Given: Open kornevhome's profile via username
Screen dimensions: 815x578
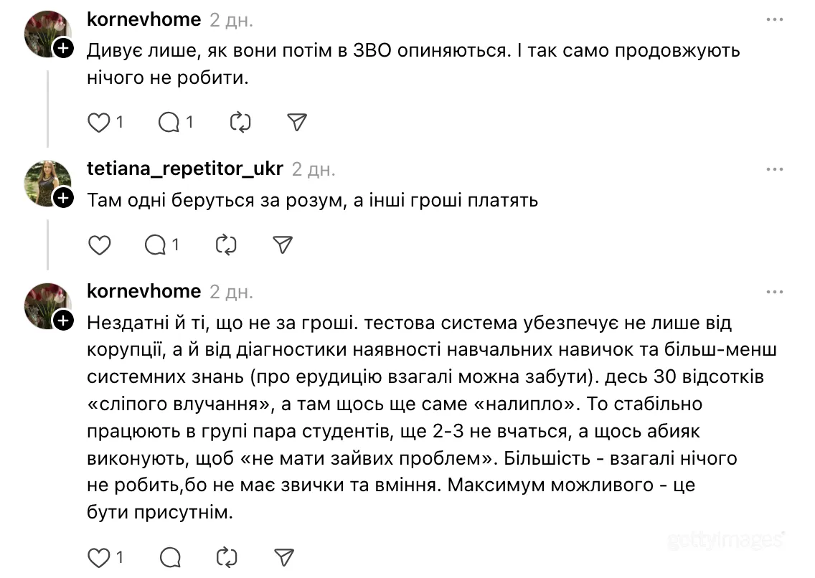Looking at the screenshot, I should [x=143, y=19].
